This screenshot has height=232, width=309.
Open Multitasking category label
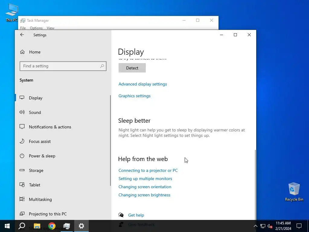pos(40,199)
